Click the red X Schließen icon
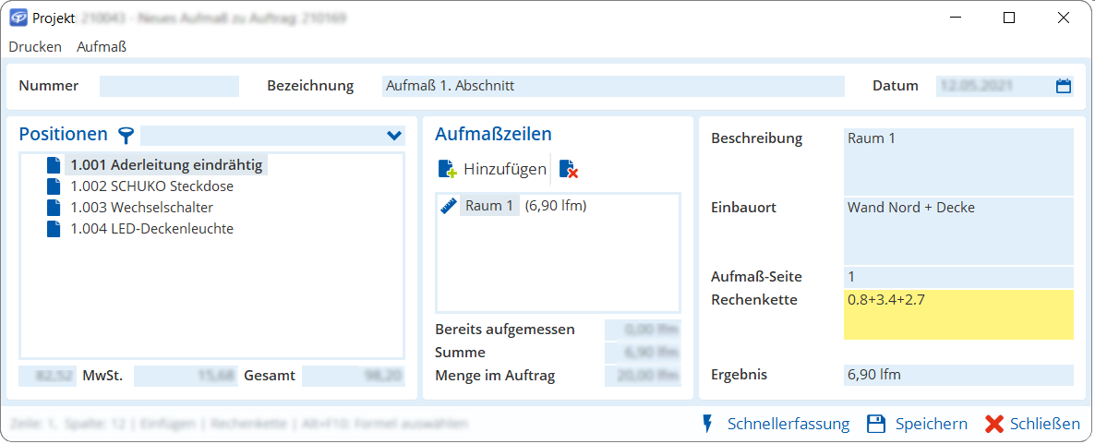This screenshot has width=1095, height=444. tap(993, 424)
